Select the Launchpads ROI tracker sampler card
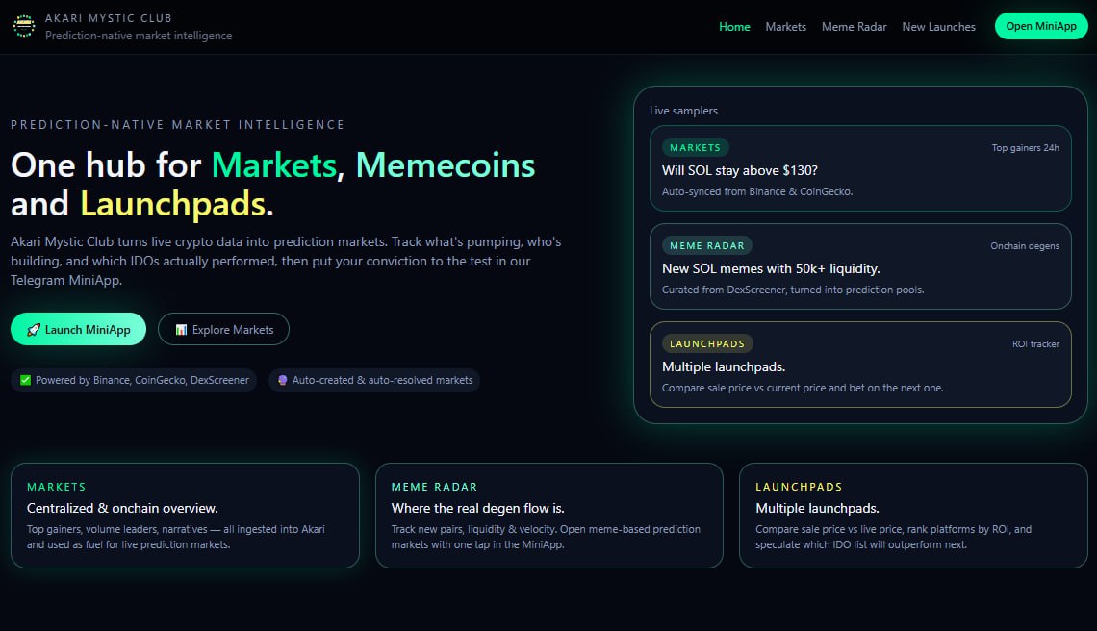1097x631 pixels. pos(859,366)
